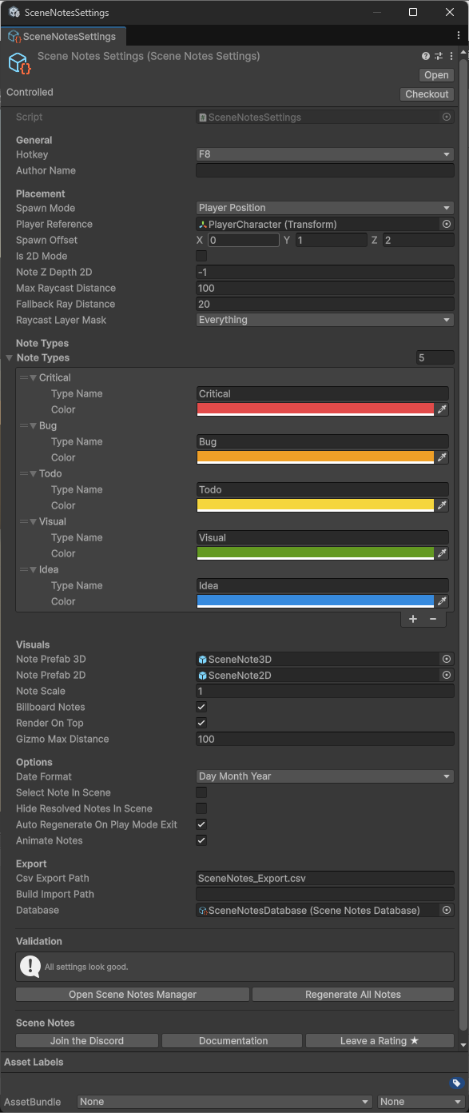Screen dimensions: 469x1113
Task: Add a note type with plus icon
Action: (413, 619)
